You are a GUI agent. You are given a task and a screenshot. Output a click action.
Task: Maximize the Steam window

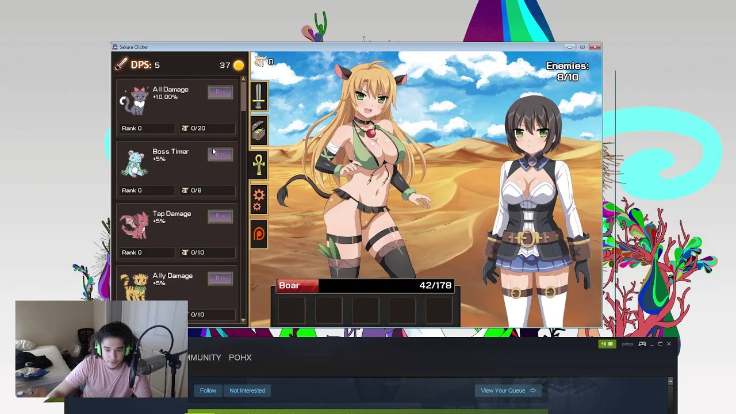tap(660, 344)
